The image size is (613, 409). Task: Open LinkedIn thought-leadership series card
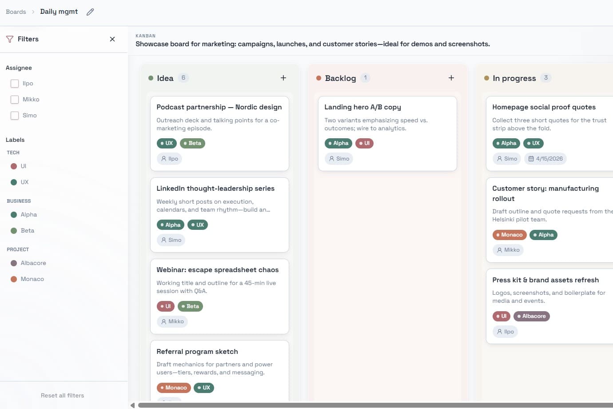(x=219, y=215)
